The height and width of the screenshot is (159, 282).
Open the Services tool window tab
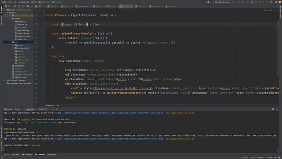tap(52, 155)
